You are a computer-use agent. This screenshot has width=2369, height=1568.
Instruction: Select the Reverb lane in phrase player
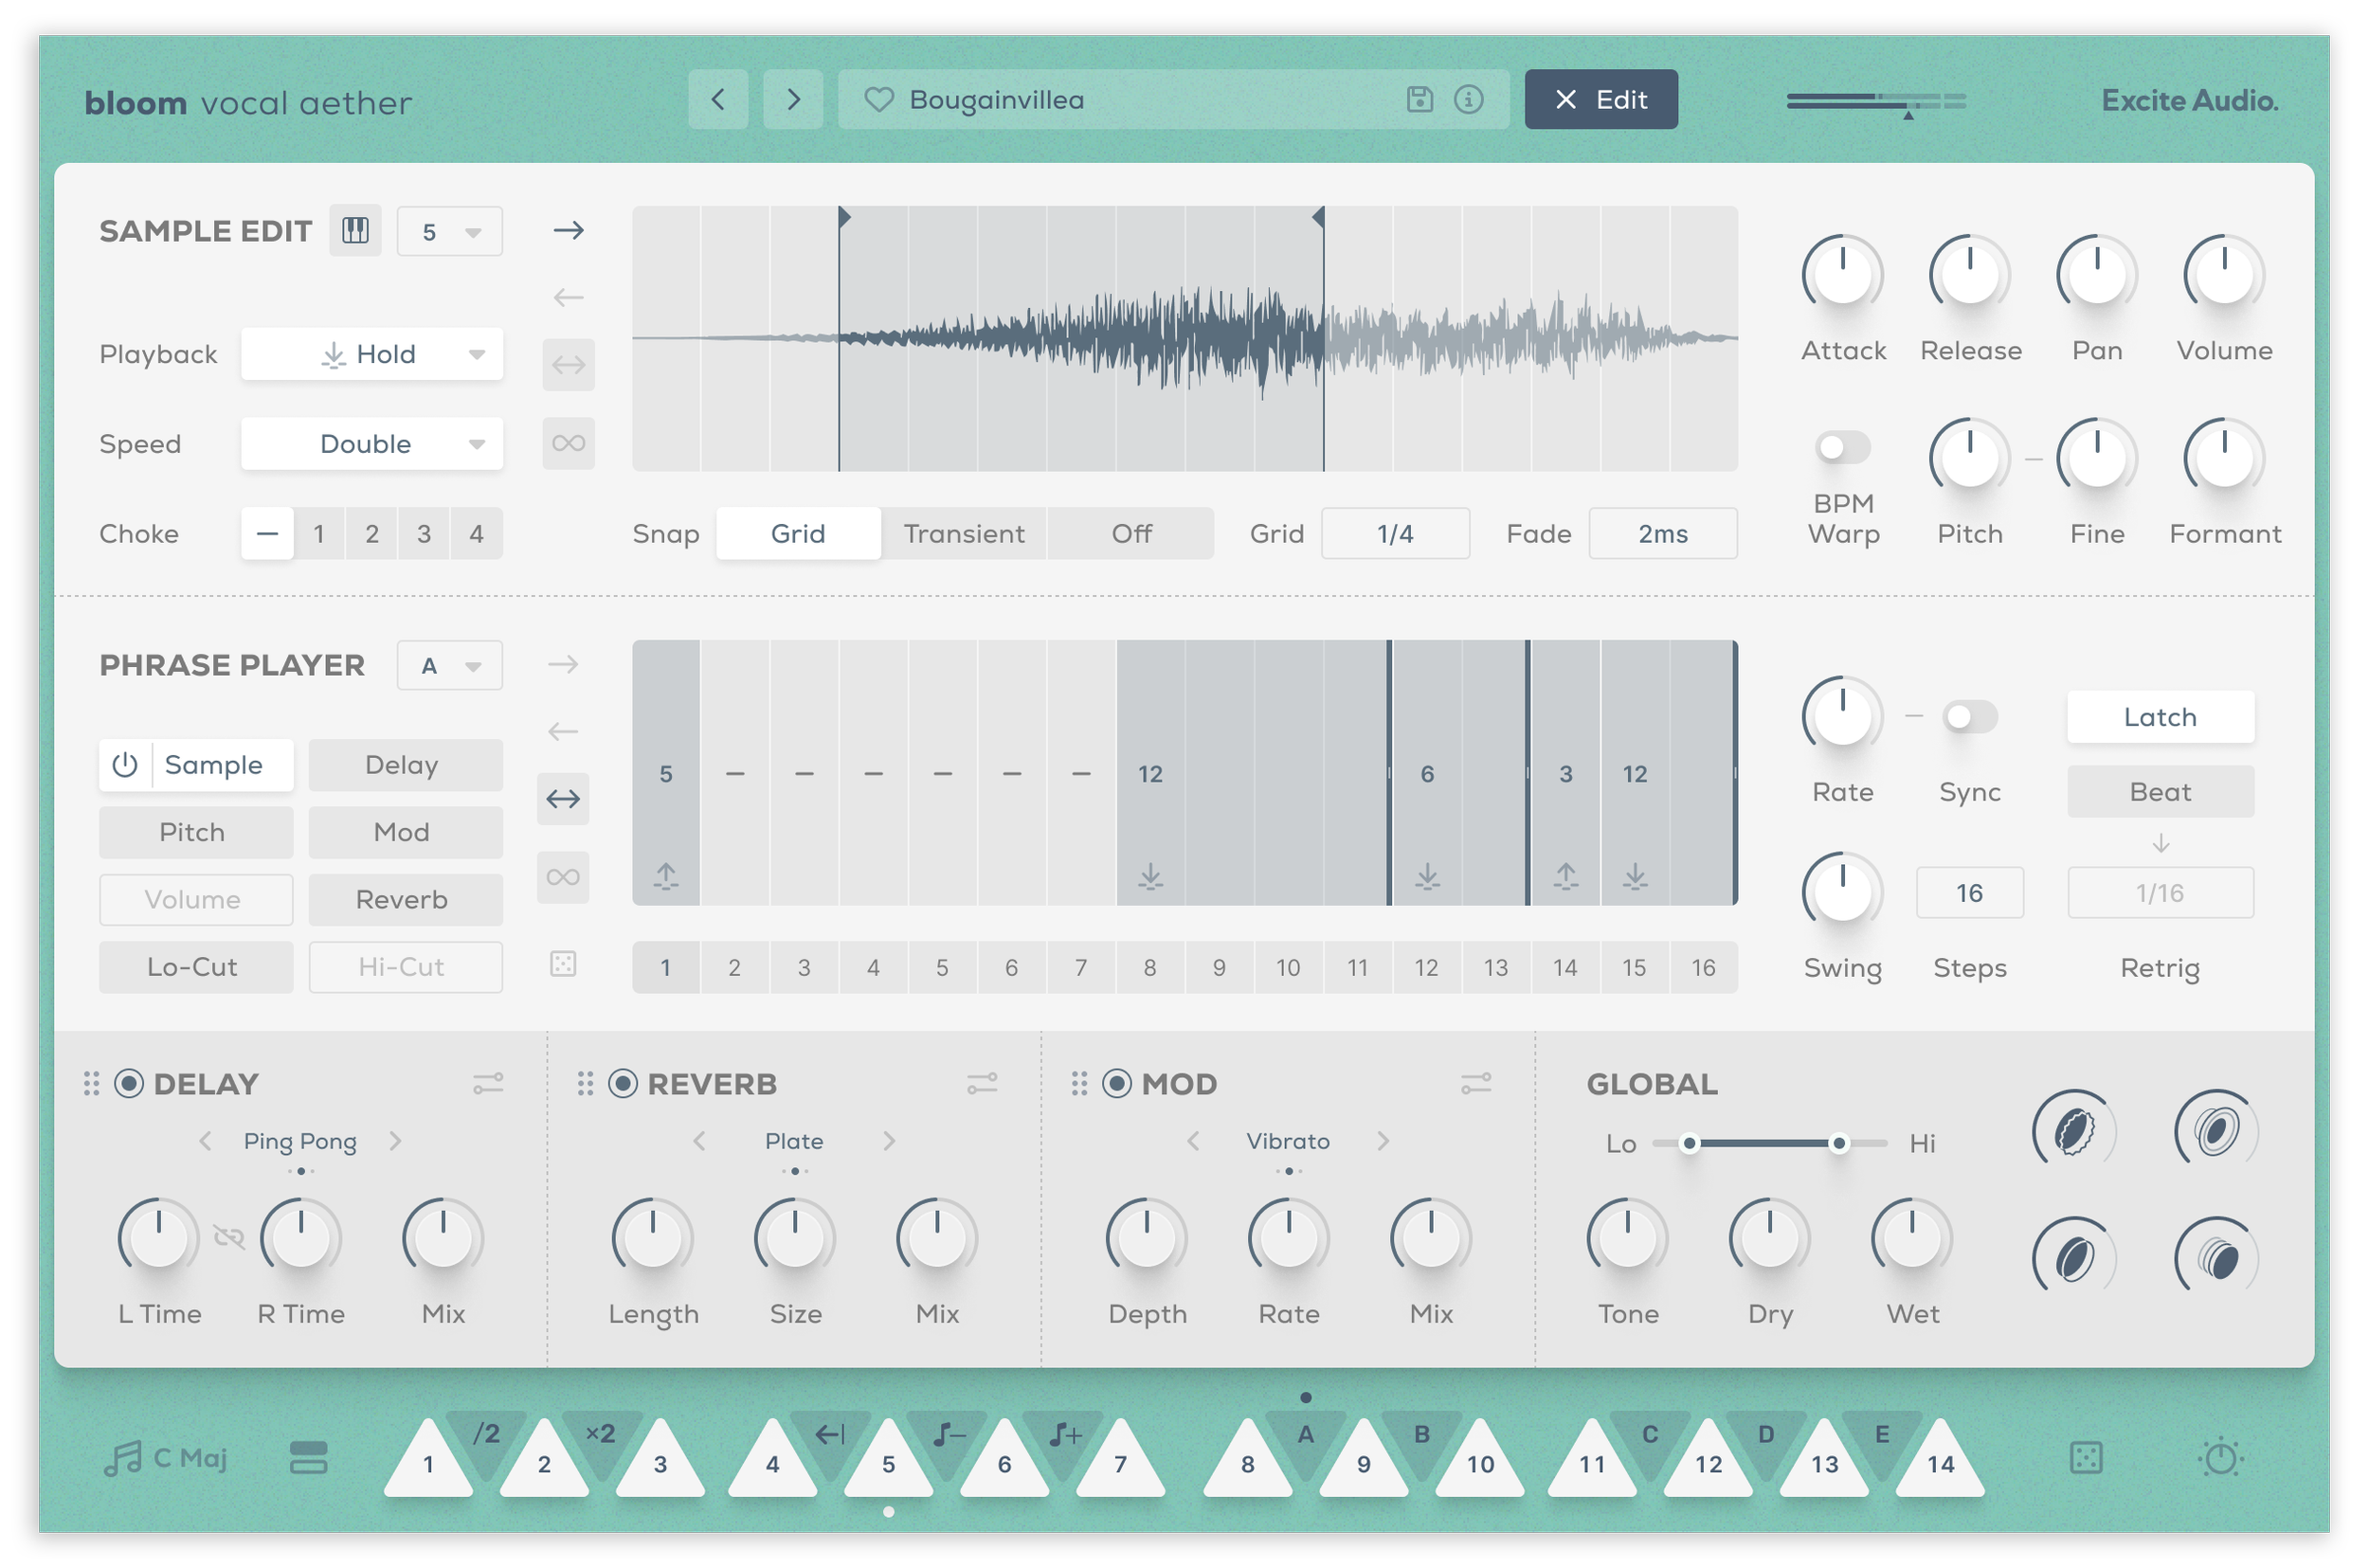click(x=404, y=899)
